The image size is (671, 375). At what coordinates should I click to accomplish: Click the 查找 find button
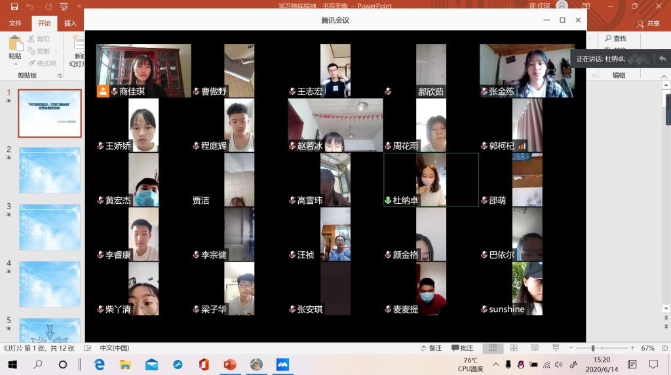tap(615, 39)
